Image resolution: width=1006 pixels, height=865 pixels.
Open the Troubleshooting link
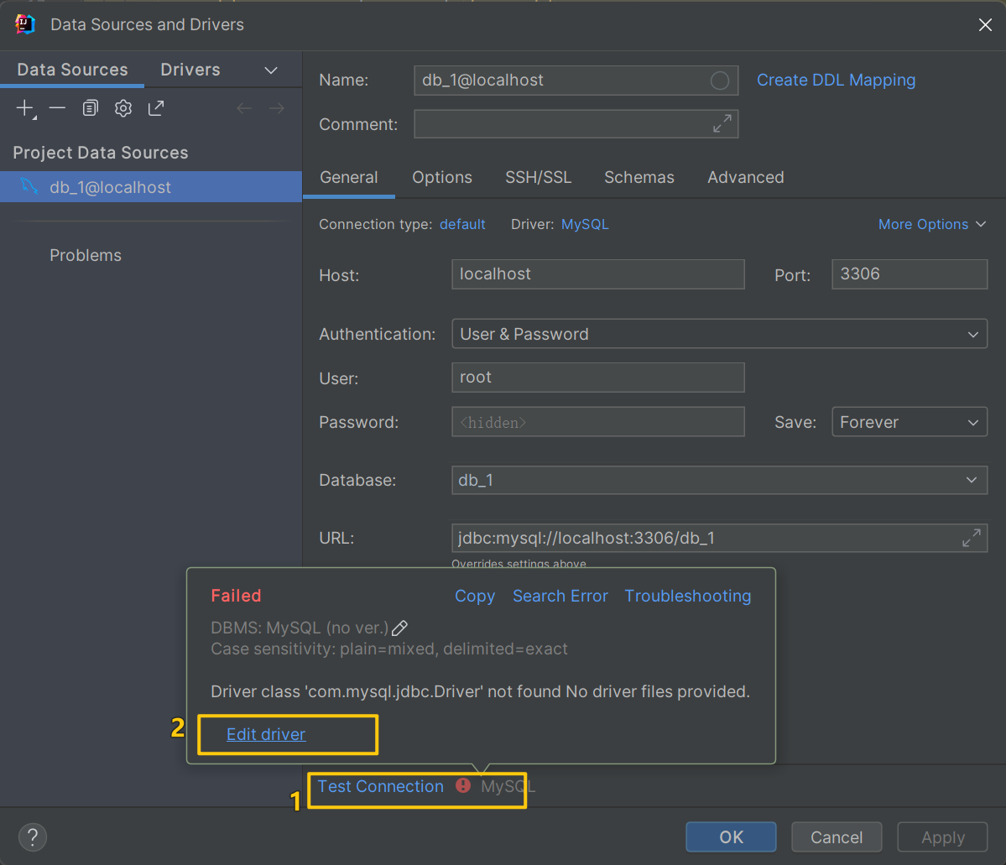[x=688, y=597]
